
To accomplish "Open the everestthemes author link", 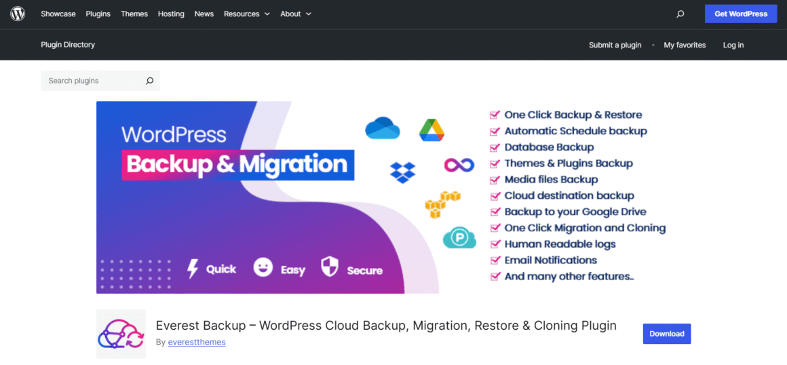I will pos(197,343).
